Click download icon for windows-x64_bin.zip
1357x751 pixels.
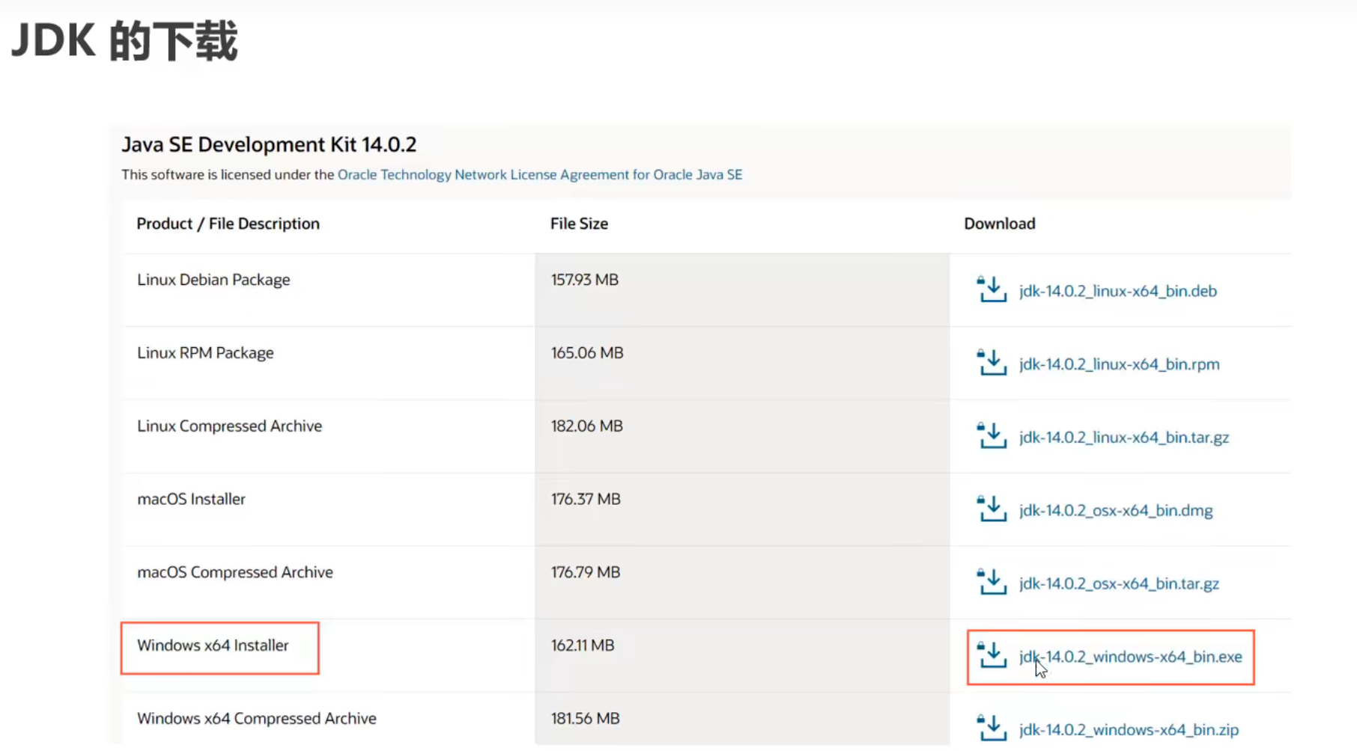coord(992,729)
